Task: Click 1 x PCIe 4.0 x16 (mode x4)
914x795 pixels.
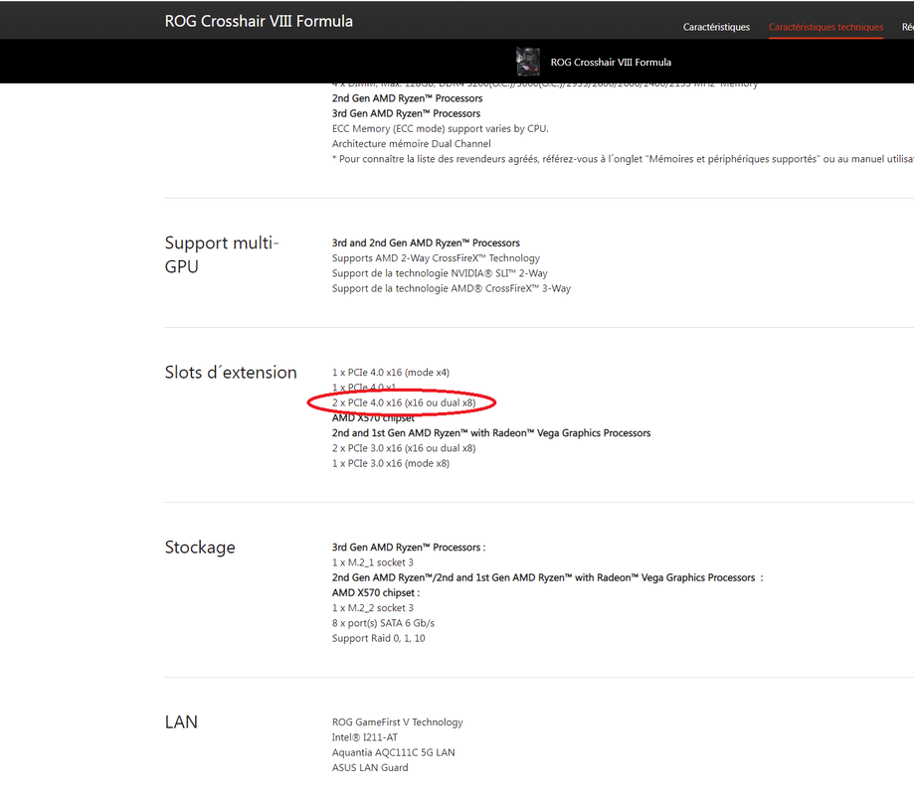Action: tap(391, 373)
